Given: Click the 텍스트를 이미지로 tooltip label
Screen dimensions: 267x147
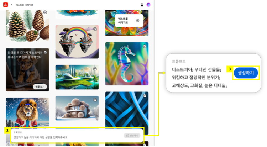Looking at the screenshot, I should click(x=123, y=21).
